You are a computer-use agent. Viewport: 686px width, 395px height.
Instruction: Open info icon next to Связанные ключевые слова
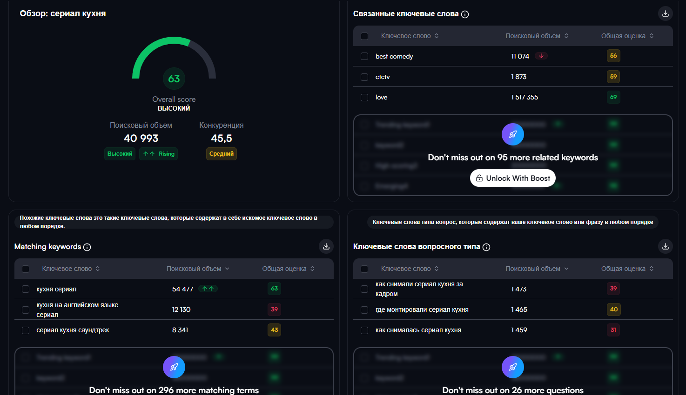(x=465, y=14)
